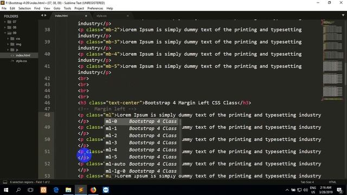Image resolution: width=347 pixels, height=195 pixels.
Task: Click the FOLDERS sidebar heading
Action: pyautogui.click(x=11, y=16)
